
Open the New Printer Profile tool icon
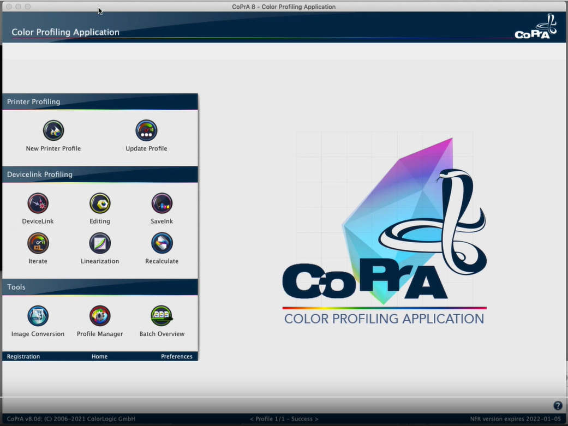(53, 130)
